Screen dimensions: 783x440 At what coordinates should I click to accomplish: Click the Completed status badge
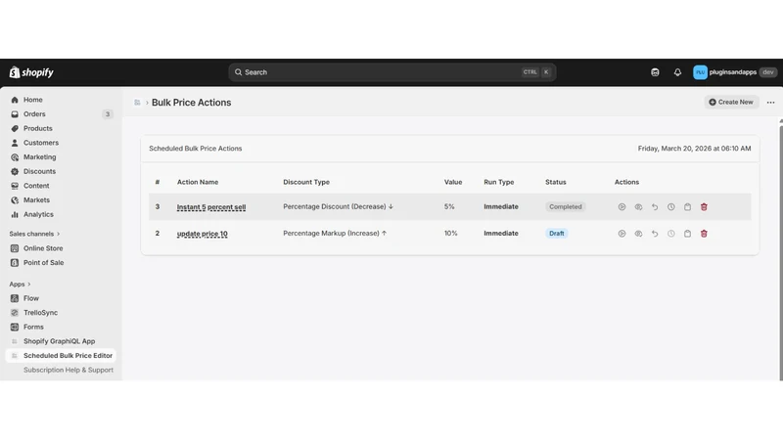pos(566,207)
